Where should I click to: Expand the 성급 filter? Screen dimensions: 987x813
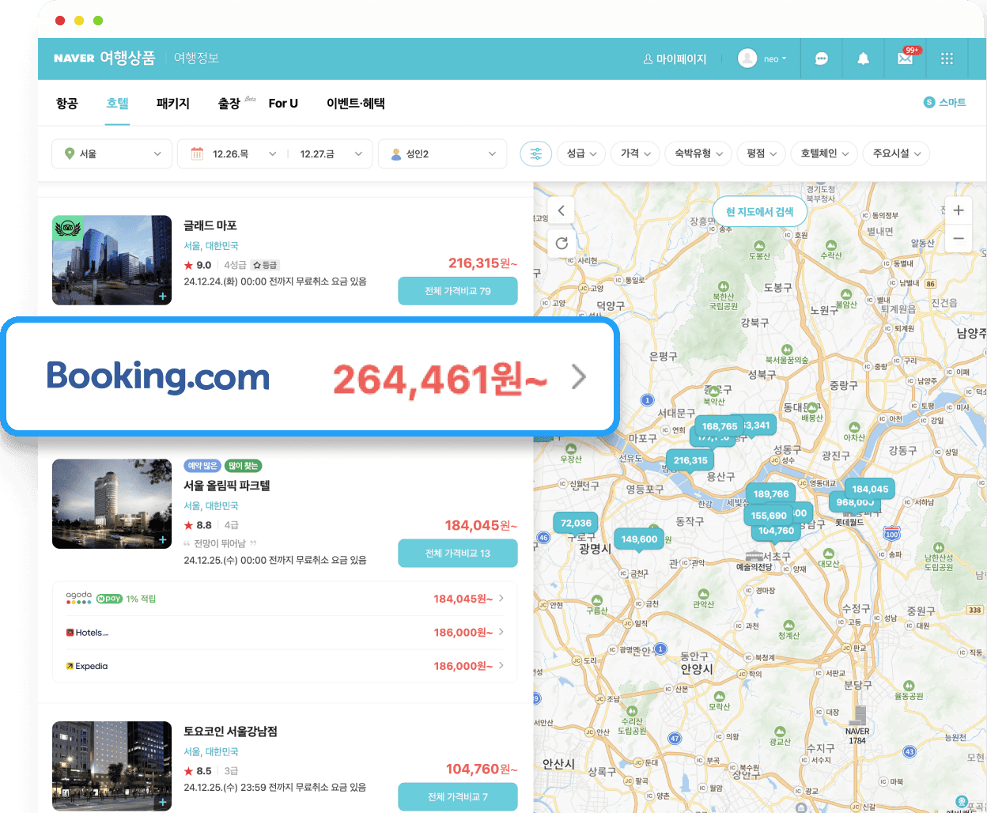tap(581, 153)
